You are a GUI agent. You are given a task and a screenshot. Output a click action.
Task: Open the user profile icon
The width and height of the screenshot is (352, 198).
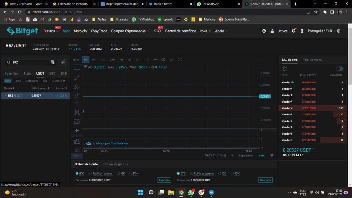[272, 31]
